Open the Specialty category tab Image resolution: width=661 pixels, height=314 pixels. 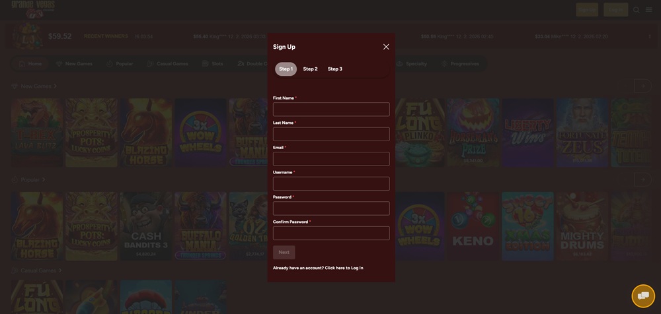point(411,64)
